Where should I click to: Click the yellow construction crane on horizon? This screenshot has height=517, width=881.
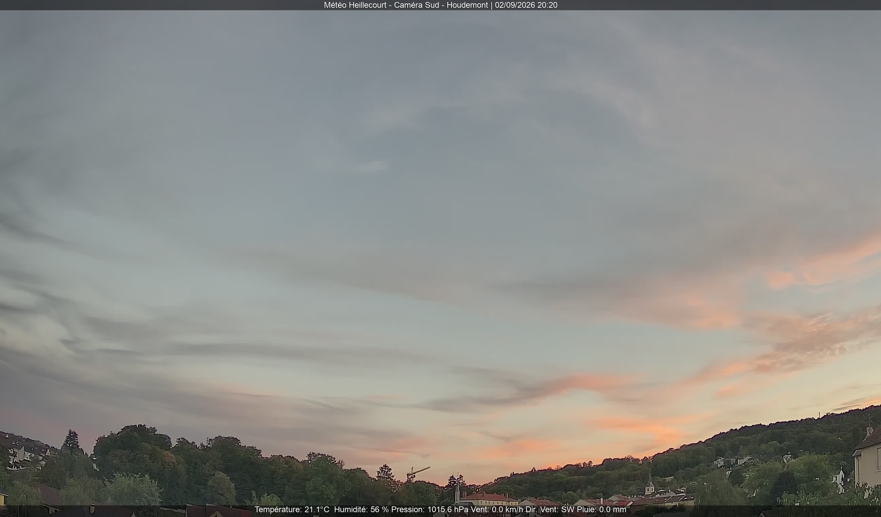pos(417,473)
